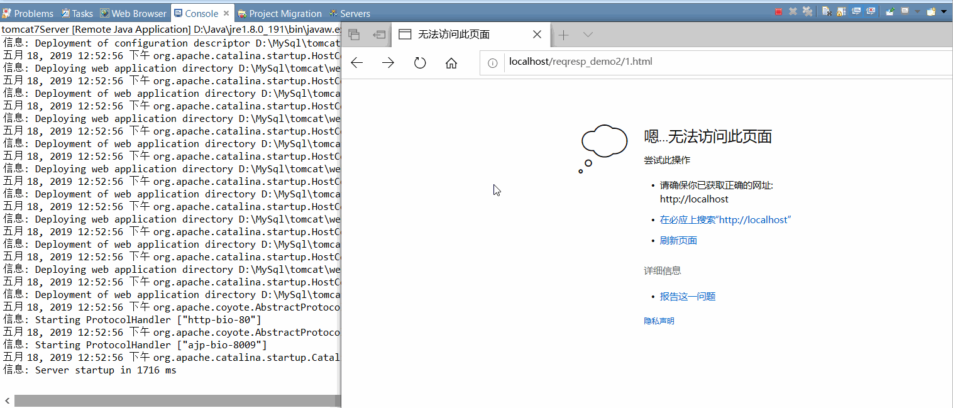Navigate back in the browser
Viewport: 953px width, 408px height.
(357, 62)
